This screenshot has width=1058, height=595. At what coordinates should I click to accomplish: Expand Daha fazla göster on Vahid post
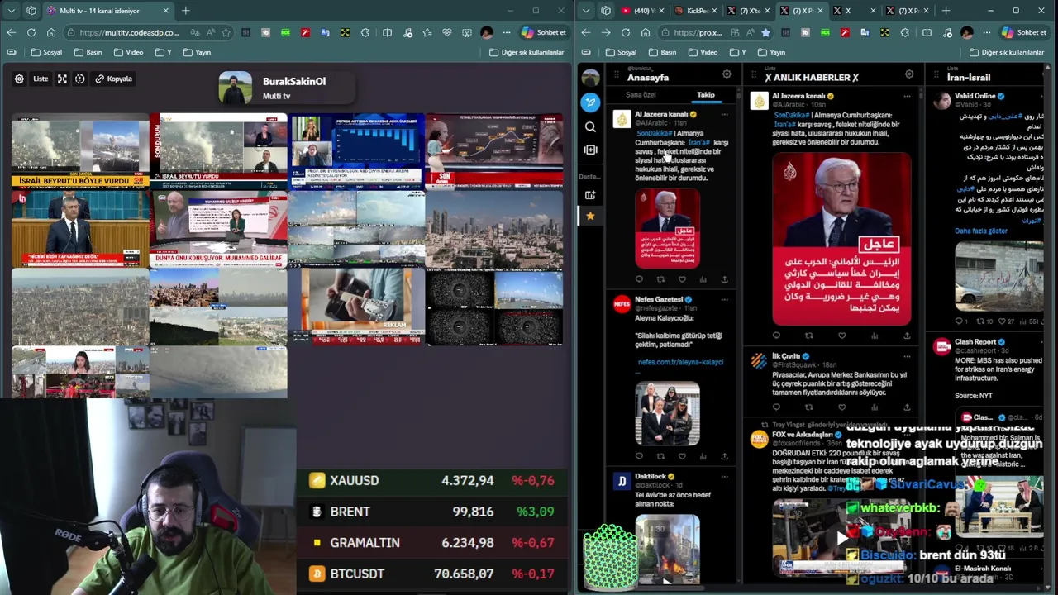(981, 231)
